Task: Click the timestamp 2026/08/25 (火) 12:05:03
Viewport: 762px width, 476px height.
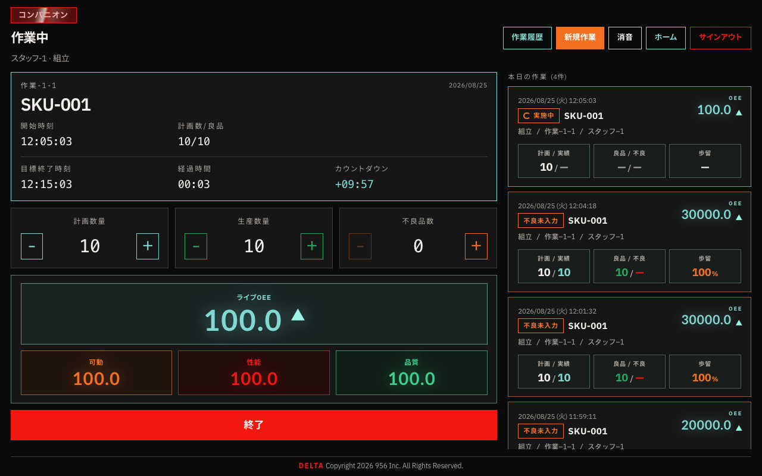Action: (557, 101)
